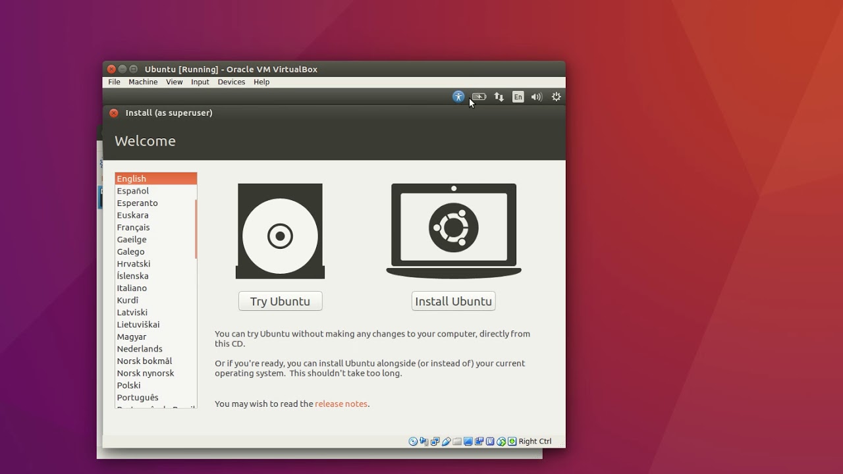Select English in the language list
Image resolution: width=843 pixels, height=474 pixels.
pyautogui.click(x=155, y=178)
